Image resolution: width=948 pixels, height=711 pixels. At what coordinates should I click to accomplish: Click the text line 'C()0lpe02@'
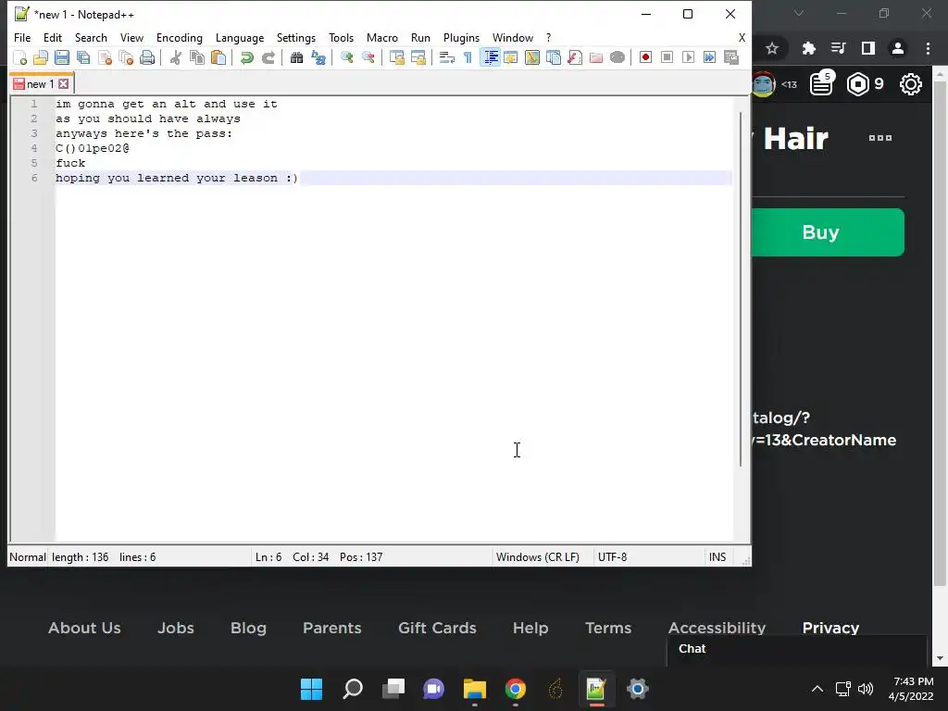coord(93,148)
